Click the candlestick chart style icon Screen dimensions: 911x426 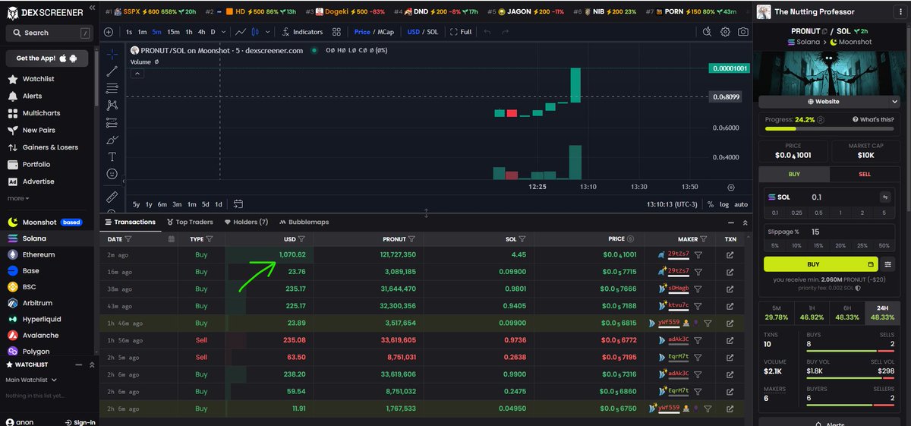pyautogui.click(x=257, y=32)
